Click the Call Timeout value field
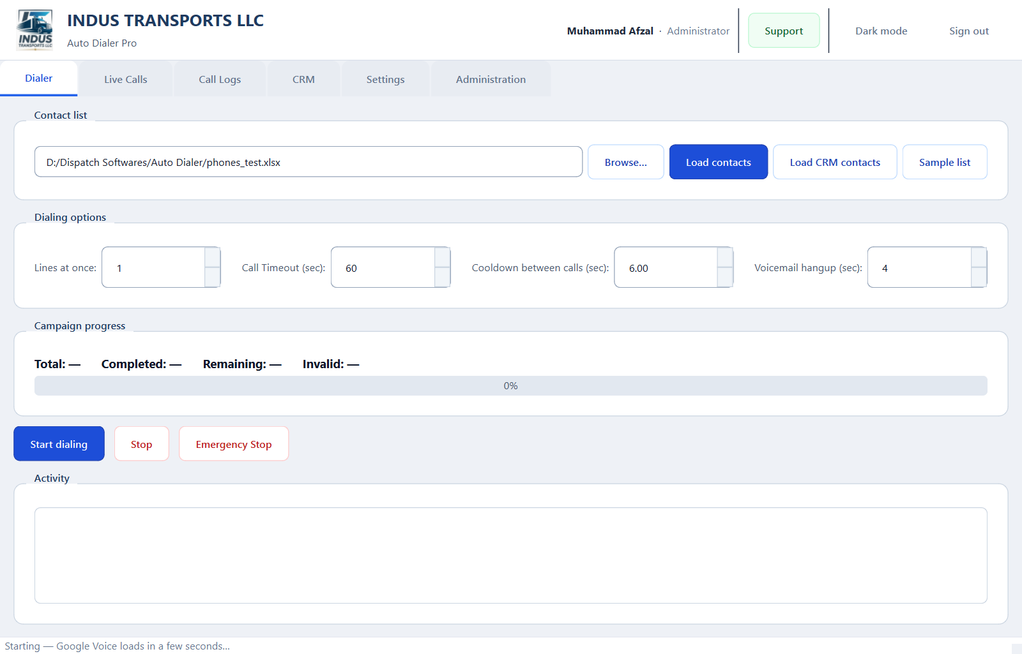1022x654 pixels. 383,267
